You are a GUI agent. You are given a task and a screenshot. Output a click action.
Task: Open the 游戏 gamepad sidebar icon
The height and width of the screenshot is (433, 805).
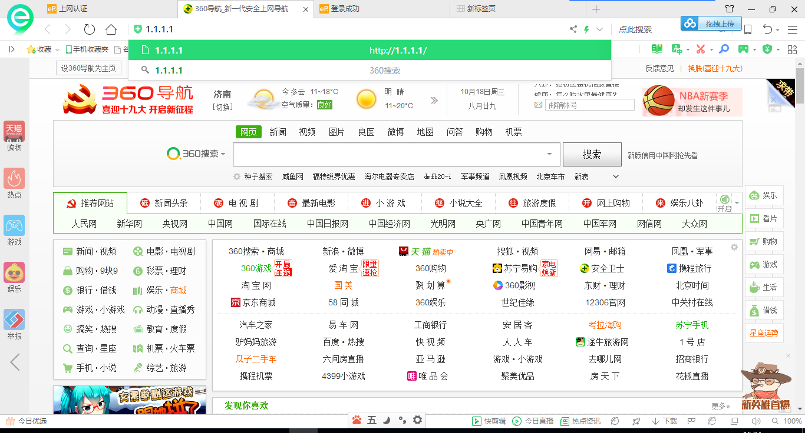coord(14,231)
